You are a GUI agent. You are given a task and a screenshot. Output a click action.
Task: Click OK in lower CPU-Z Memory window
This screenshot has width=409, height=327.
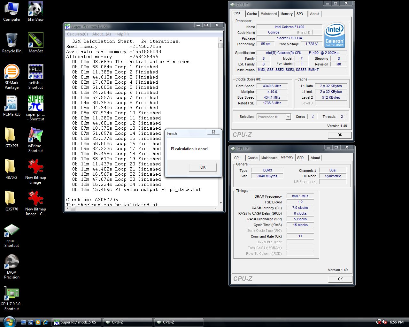pos(340,279)
